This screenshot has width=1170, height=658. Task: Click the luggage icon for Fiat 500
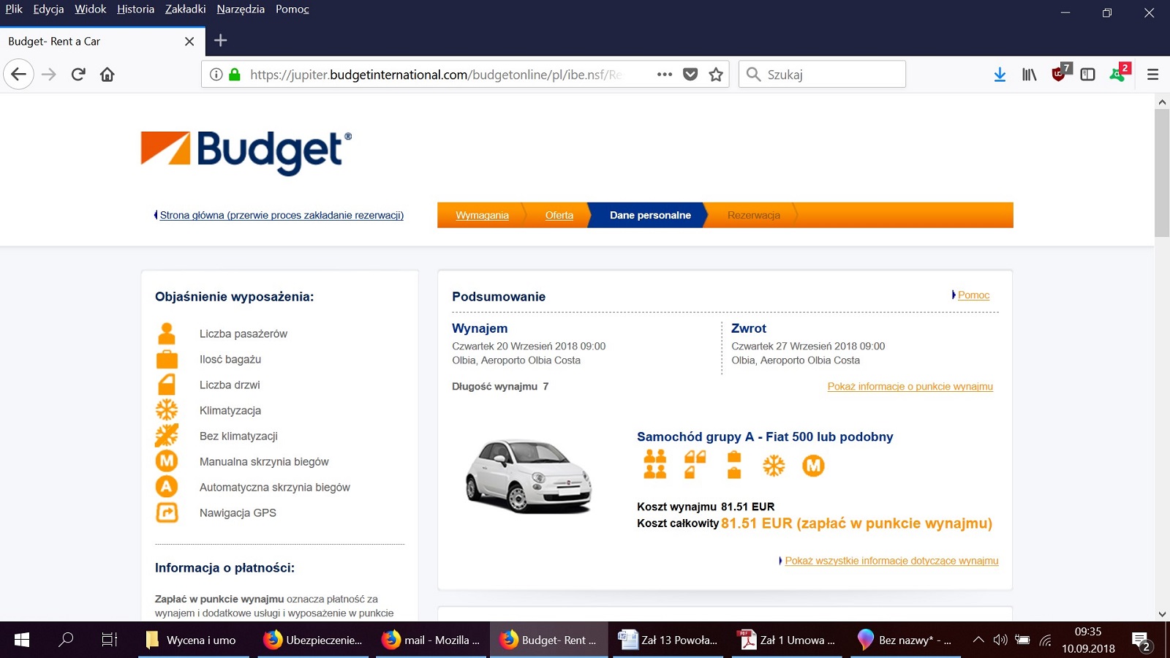click(x=734, y=464)
